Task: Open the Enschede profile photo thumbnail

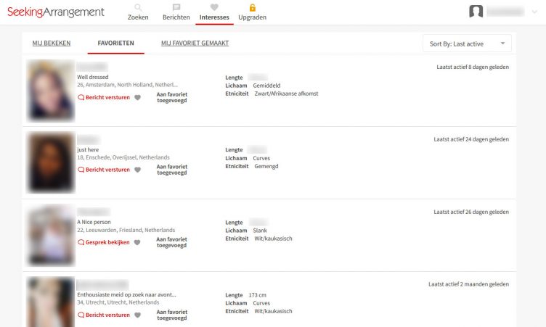Action: pyautogui.click(x=50, y=162)
